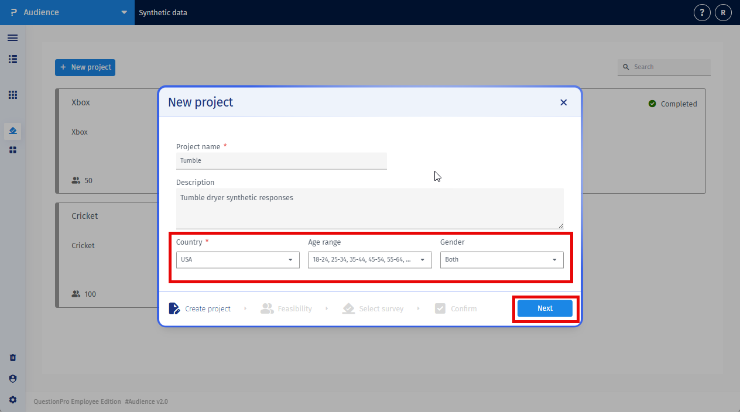Open settings gear in sidebar

point(12,400)
